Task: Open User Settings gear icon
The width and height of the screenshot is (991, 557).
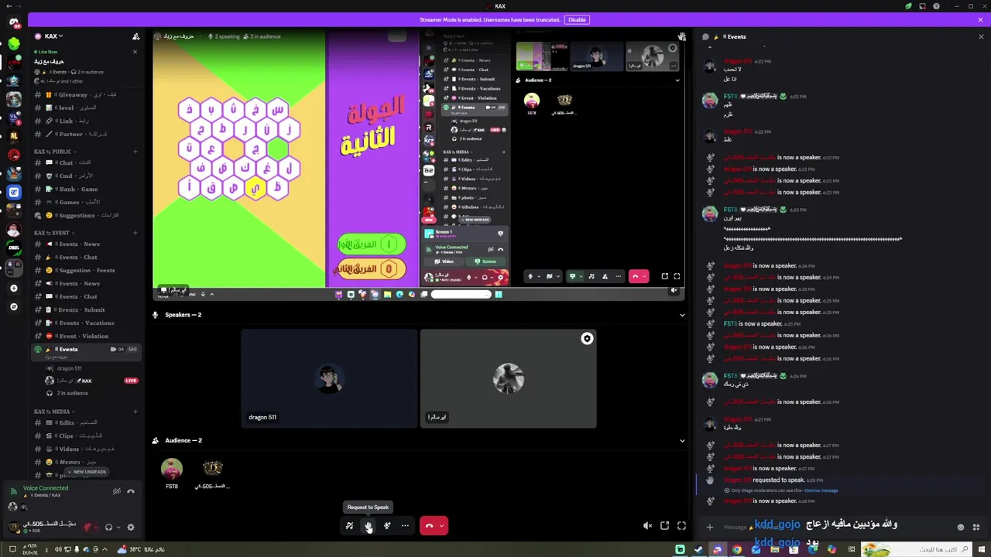Action: [x=130, y=527]
